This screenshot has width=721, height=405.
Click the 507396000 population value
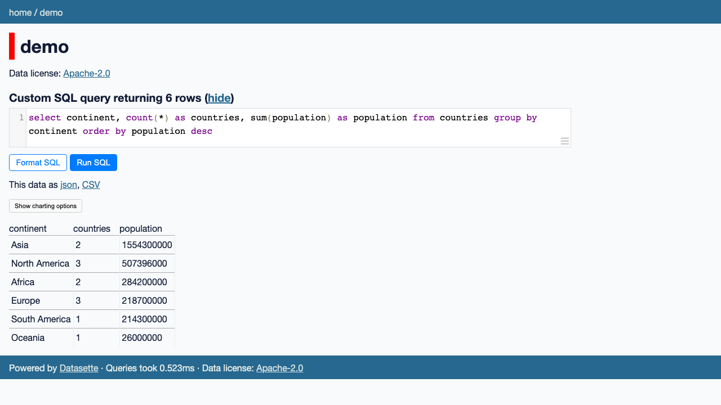(x=147, y=263)
